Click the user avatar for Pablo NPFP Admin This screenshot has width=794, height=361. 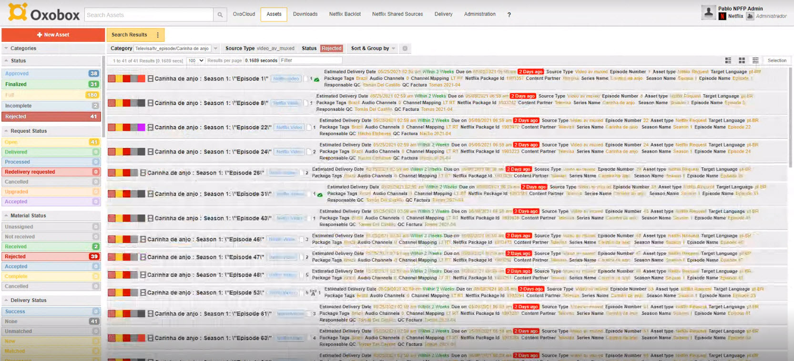click(708, 13)
